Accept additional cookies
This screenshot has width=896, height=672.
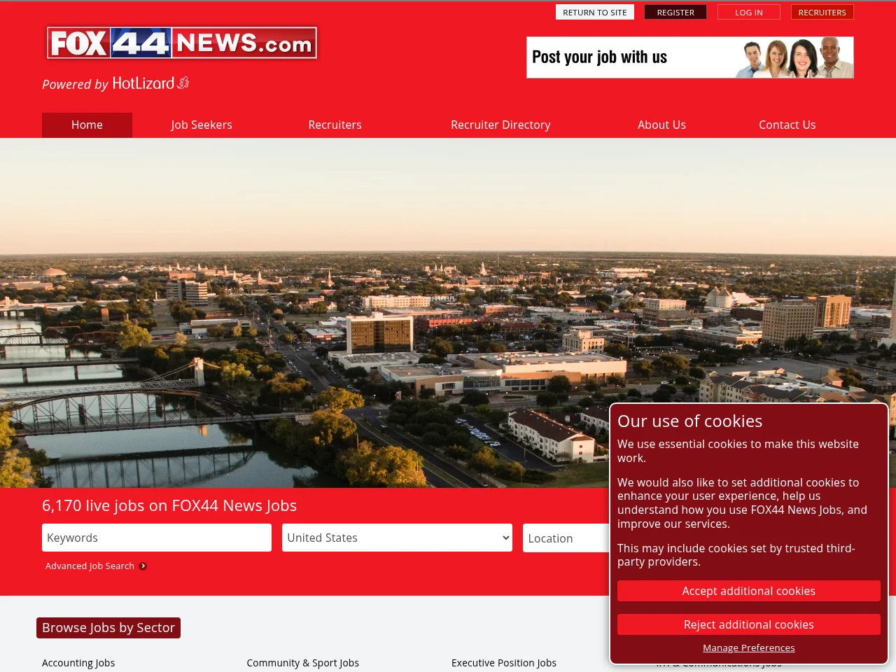749,591
